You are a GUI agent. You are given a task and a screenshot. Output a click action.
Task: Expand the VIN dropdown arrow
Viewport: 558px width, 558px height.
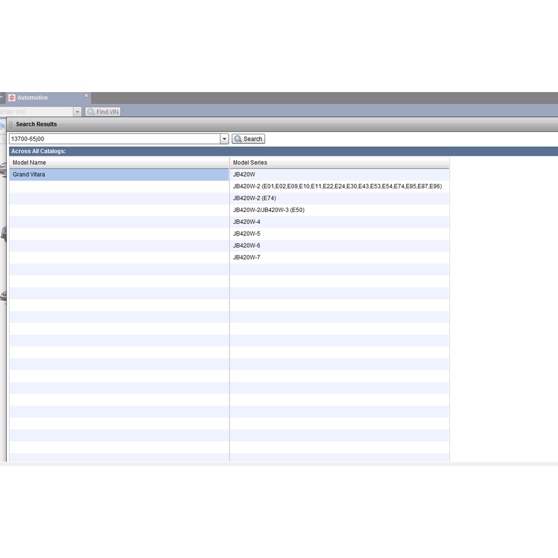[x=78, y=112]
